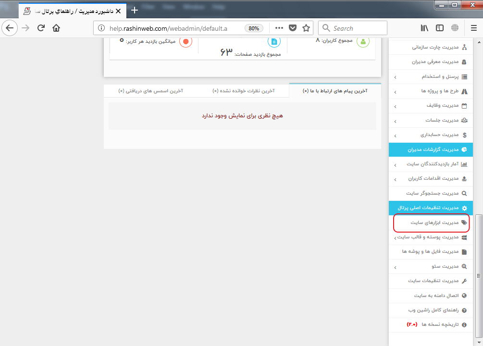Toggle the sidebars view icon

click(440, 28)
